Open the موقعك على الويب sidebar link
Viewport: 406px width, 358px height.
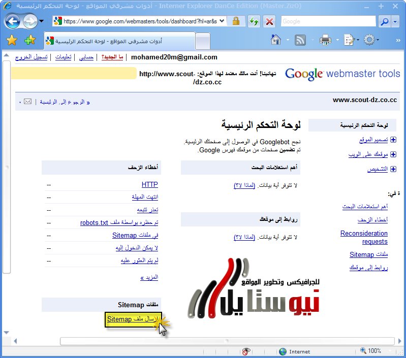[x=368, y=154]
